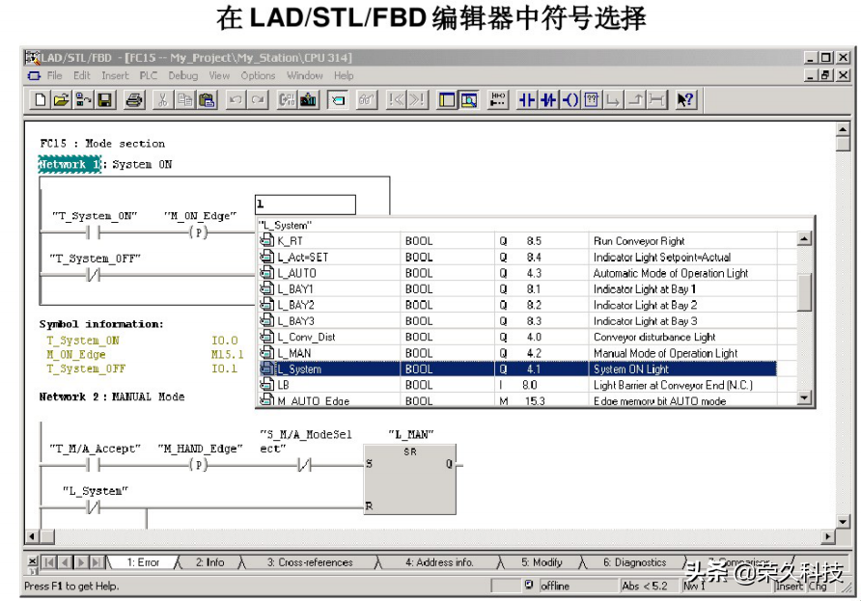
Task: Insert a New Network icon
Action: (x=497, y=100)
